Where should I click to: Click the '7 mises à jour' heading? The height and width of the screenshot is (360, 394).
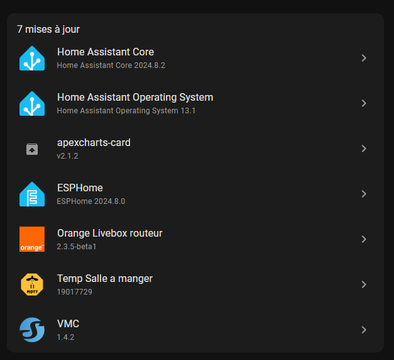[x=48, y=30]
